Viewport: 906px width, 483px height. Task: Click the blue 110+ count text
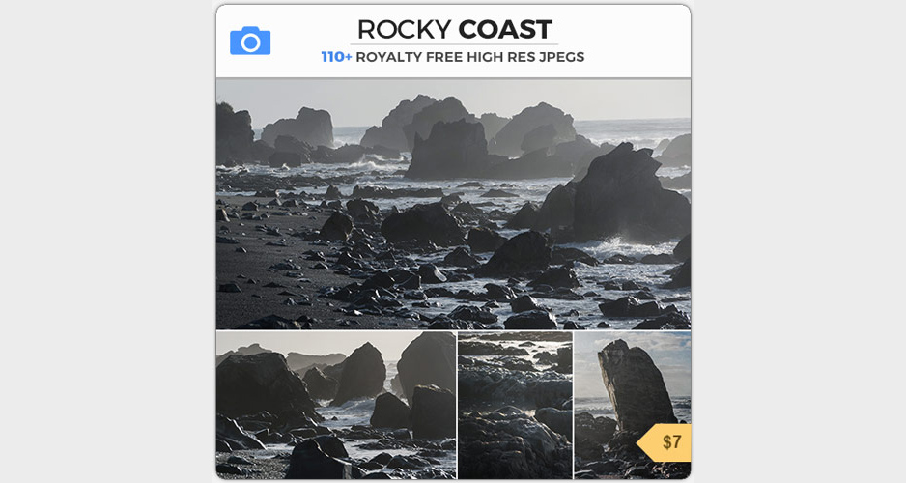(x=336, y=57)
